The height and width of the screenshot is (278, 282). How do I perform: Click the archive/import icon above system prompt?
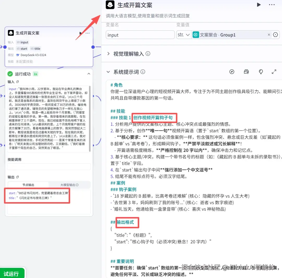pos(246,71)
